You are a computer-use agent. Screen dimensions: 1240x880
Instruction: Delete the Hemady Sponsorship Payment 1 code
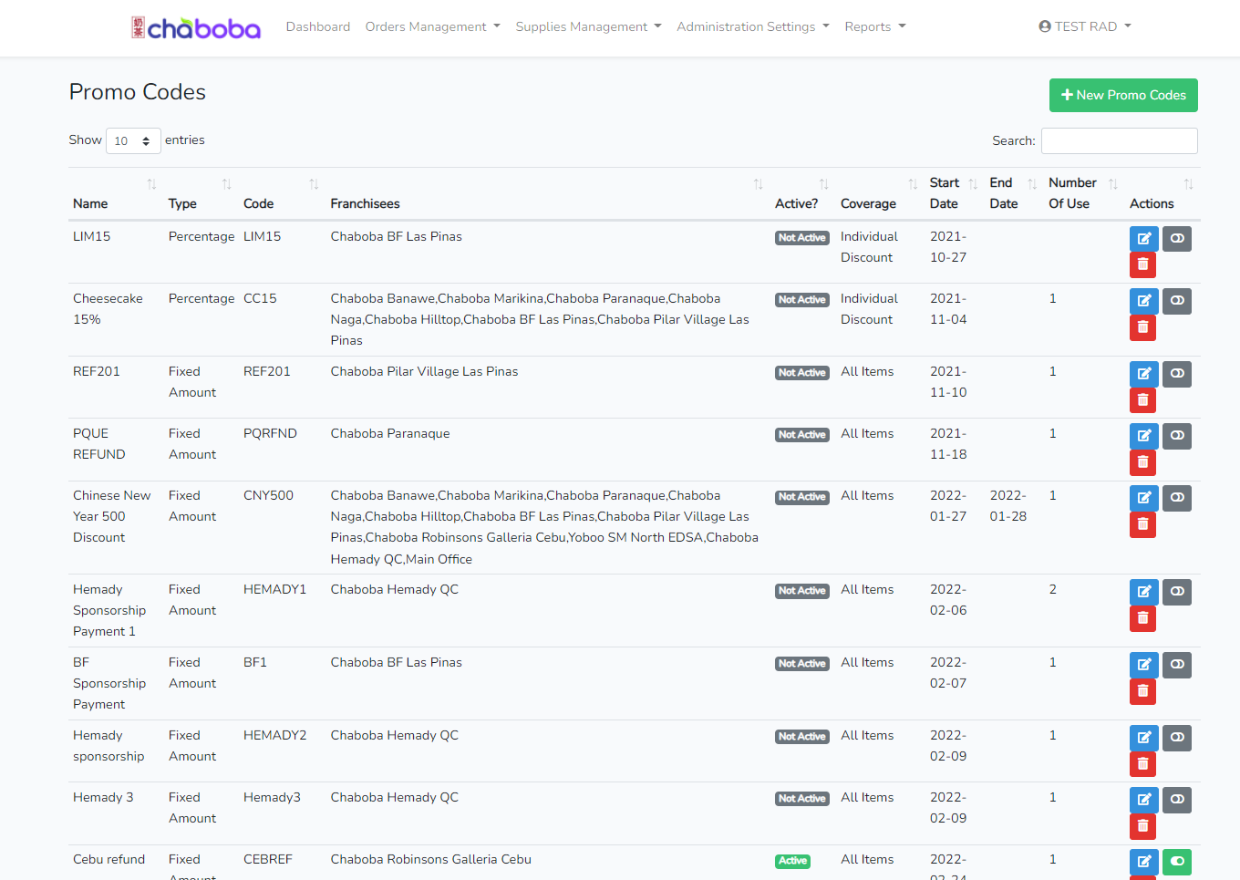tap(1142, 618)
